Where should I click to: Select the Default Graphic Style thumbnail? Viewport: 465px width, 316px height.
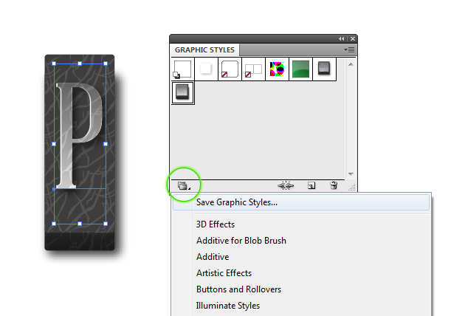pos(182,69)
